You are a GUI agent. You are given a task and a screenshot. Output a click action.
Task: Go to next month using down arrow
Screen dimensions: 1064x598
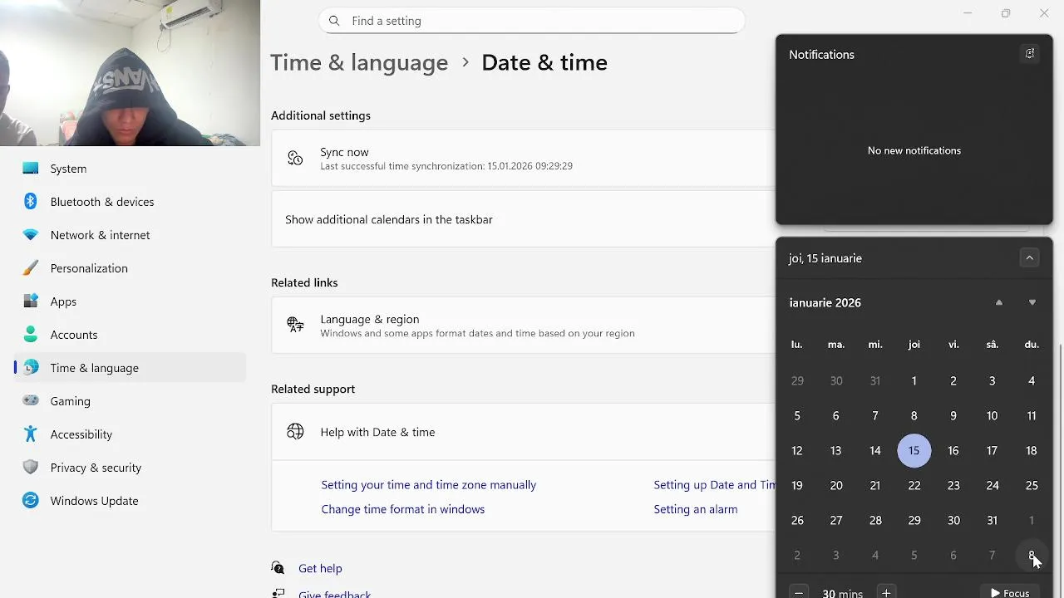1032,303
